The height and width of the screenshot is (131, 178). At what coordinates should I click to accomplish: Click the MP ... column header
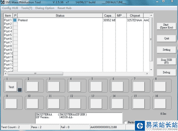pyautogui.click(x=121, y=15)
